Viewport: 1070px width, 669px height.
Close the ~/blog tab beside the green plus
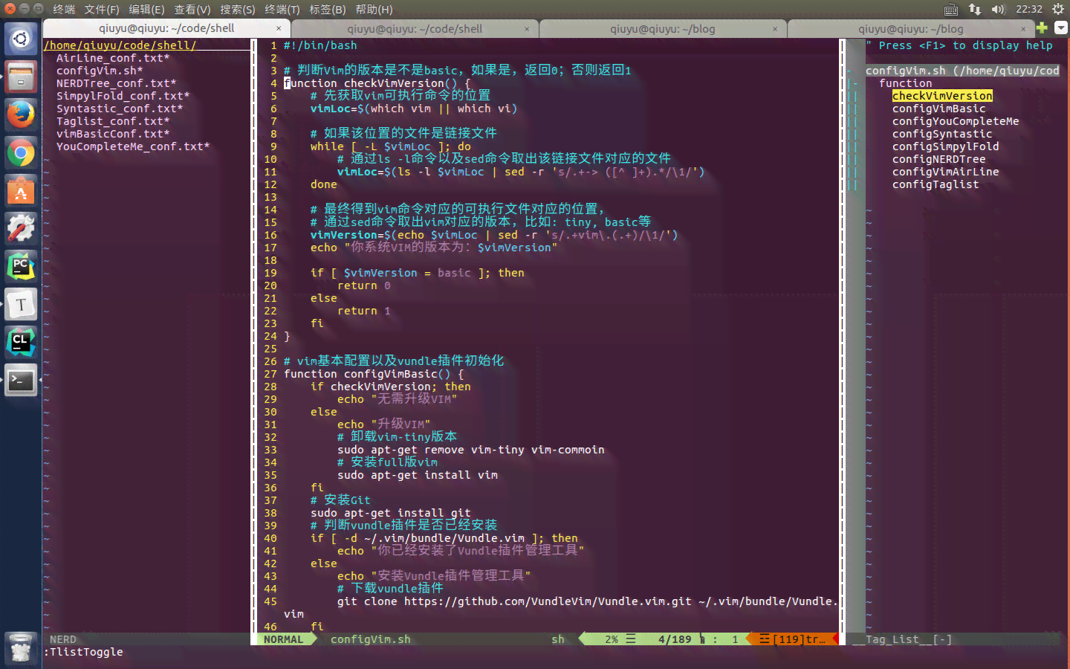1023,29
